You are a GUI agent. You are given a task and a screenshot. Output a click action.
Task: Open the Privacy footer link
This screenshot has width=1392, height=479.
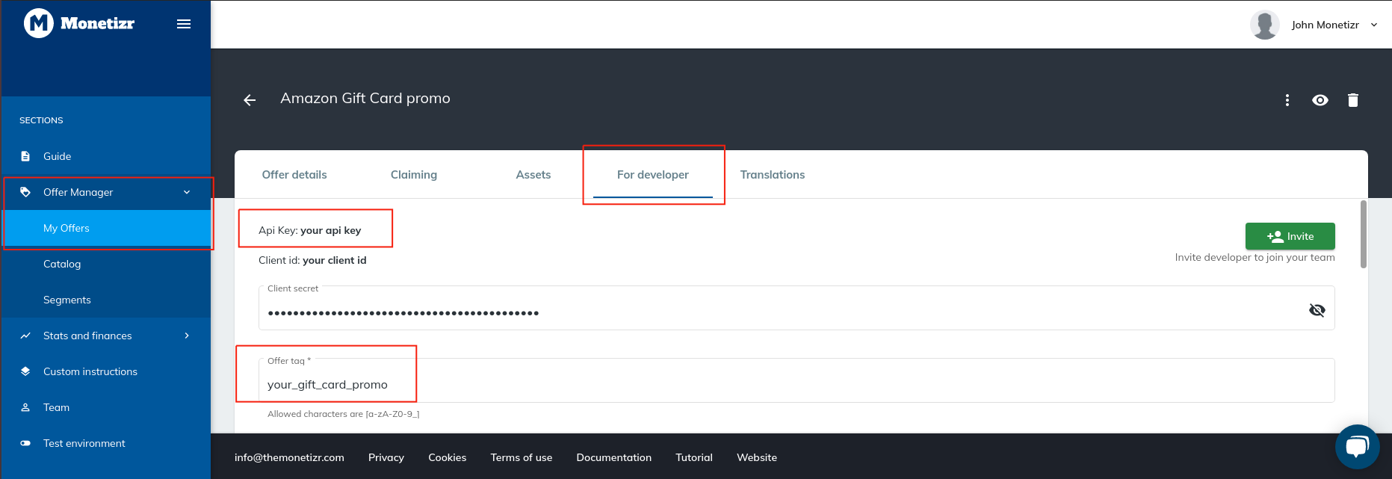point(386,457)
